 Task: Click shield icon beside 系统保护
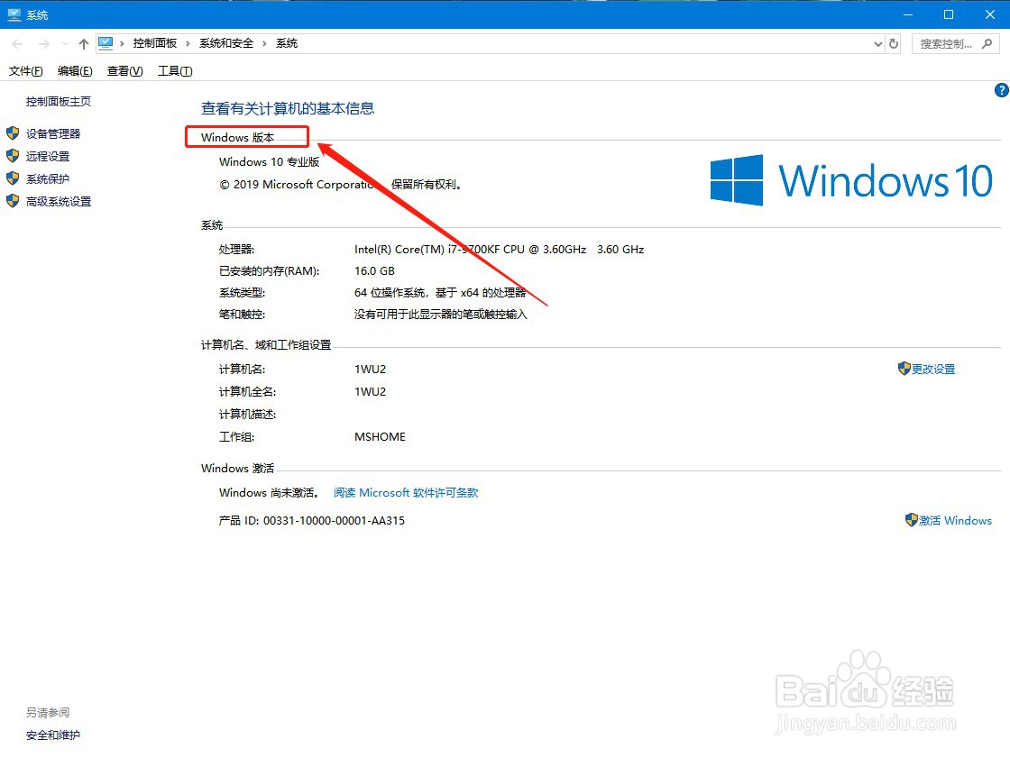click(x=13, y=178)
